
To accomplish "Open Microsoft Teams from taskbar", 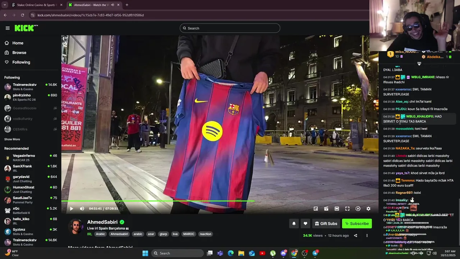I will [220, 253].
